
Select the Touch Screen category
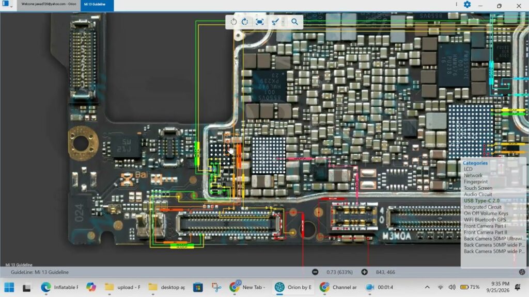[478, 188]
